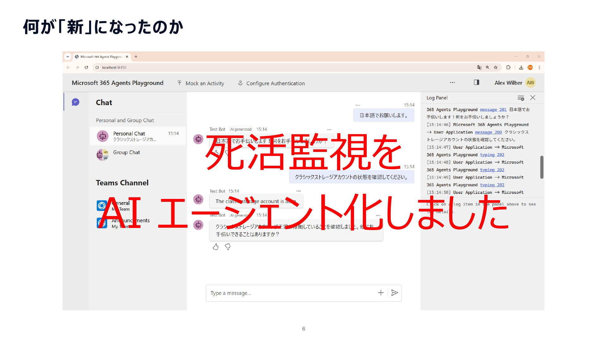Viewport: 607px width, 341px height.
Task: Open the browser three-dot menu
Action: [539, 67]
